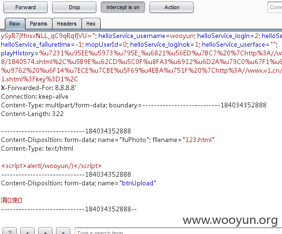282x234 pixels.
Task: Click the helloService_username cookie name
Action: tap(132, 36)
